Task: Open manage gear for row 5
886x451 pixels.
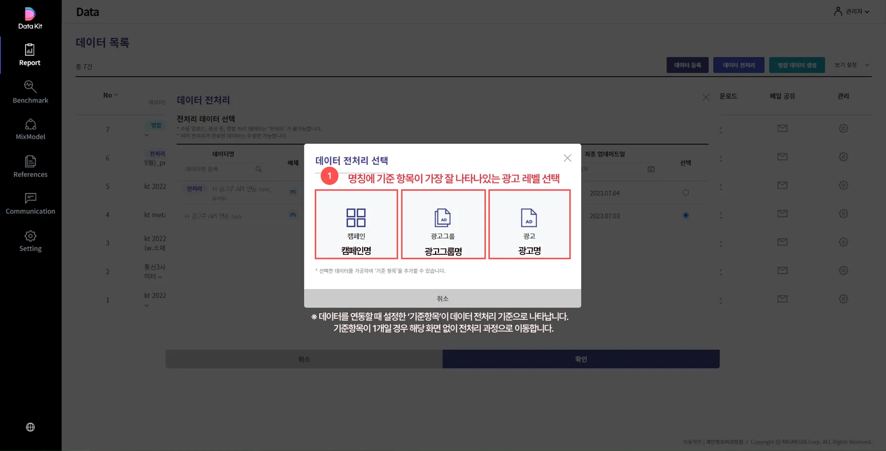Action: coord(844,185)
